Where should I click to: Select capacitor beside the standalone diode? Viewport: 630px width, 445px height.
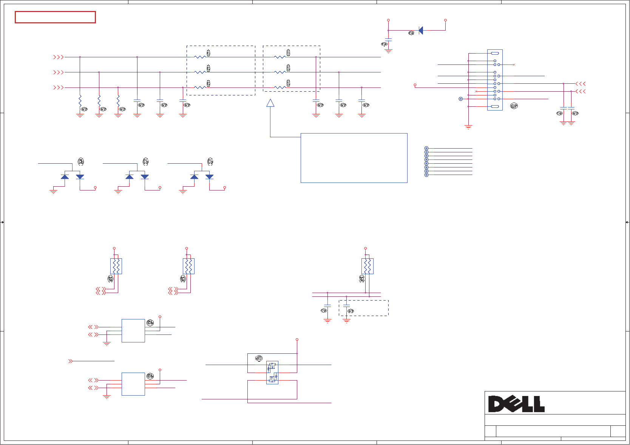pyautogui.click(x=388, y=39)
